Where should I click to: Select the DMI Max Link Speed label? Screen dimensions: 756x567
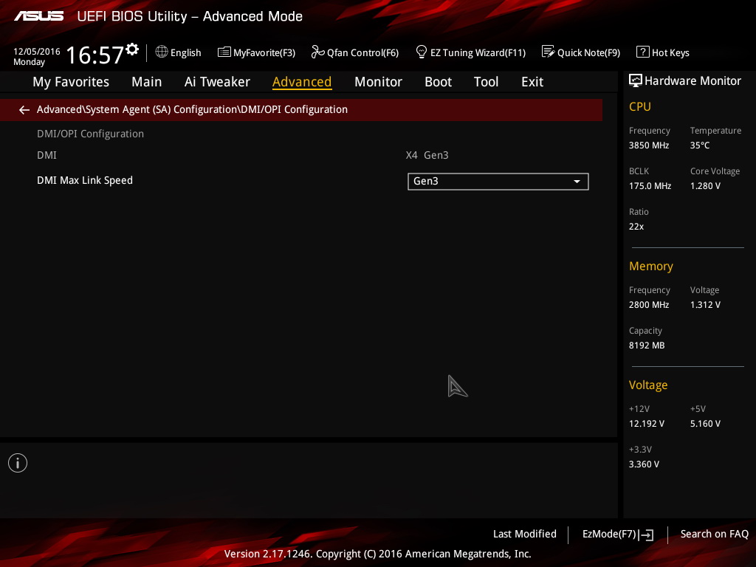85,180
